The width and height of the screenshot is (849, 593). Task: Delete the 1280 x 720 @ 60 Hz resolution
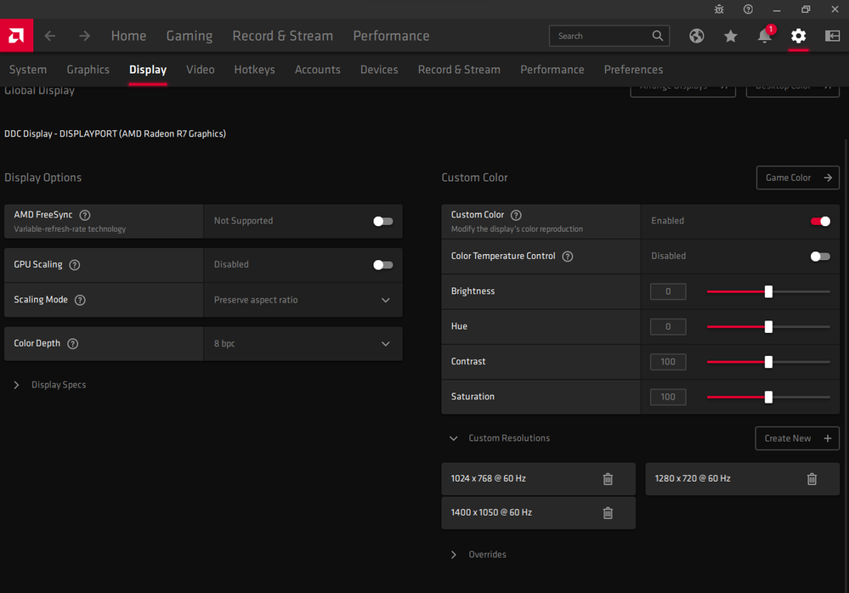[812, 479]
